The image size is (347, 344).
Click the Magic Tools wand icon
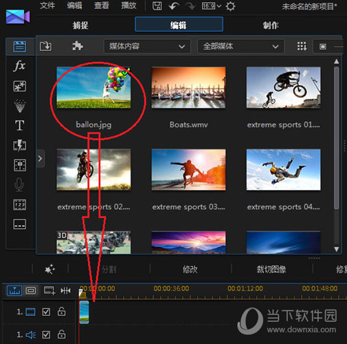[50, 269]
